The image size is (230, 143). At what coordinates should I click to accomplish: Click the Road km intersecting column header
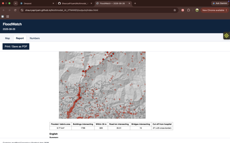pos(119,124)
